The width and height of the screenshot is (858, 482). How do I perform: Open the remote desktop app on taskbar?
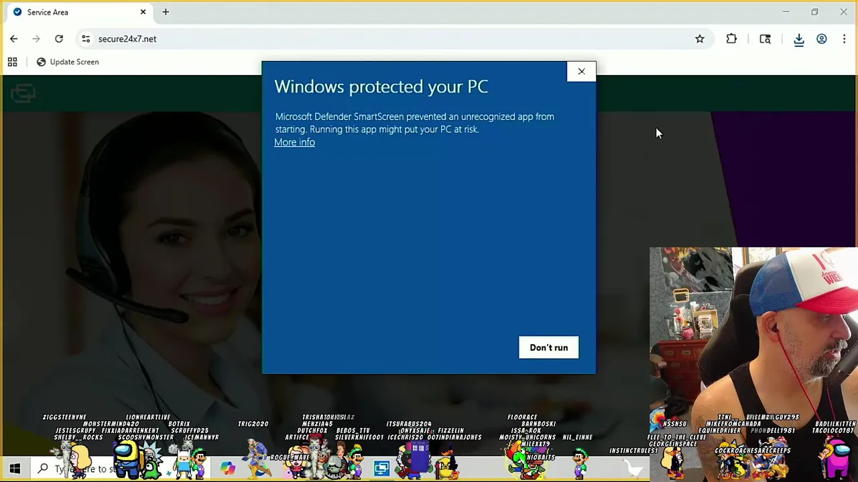click(381, 469)
